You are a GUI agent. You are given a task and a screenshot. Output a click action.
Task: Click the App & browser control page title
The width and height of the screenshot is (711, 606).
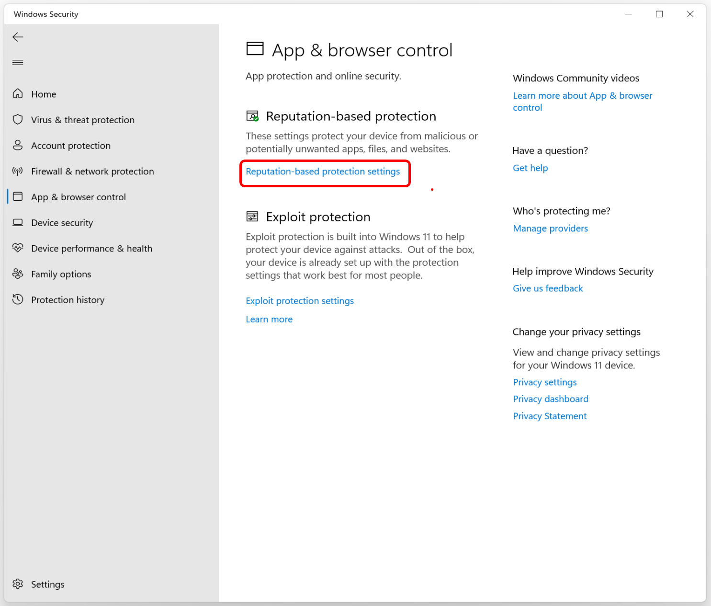pos(362,50)
